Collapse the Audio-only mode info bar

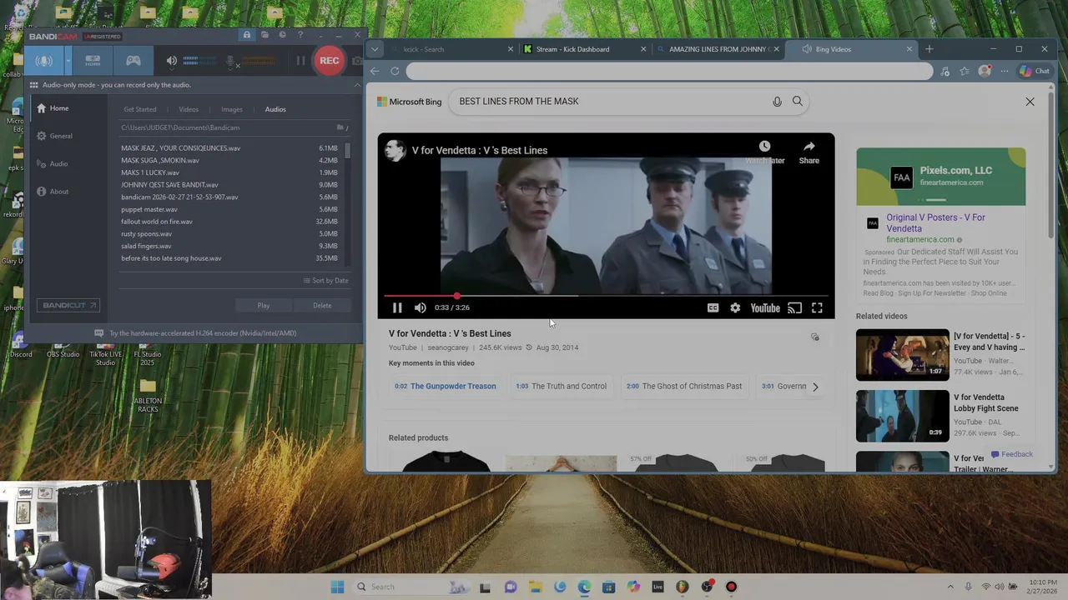357,85
